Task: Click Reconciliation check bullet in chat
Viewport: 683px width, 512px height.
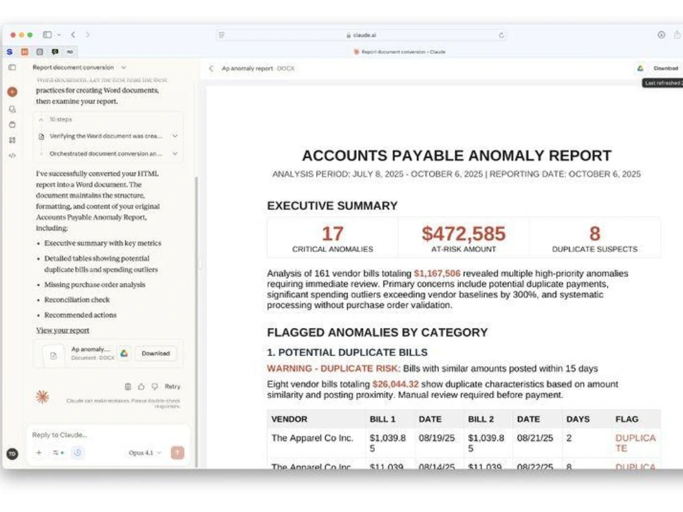Action: (x=77, y=300)
